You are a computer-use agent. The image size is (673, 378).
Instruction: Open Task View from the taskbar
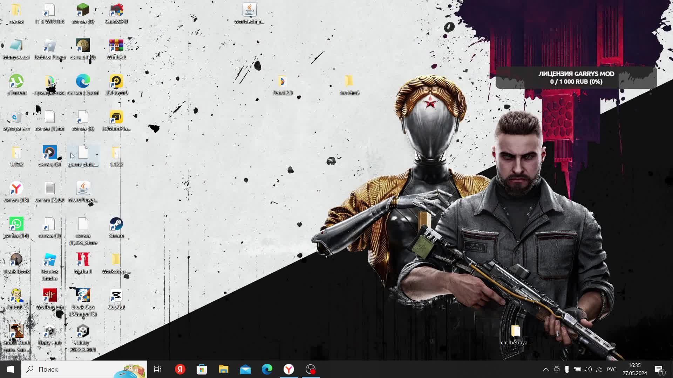[158, 369]
